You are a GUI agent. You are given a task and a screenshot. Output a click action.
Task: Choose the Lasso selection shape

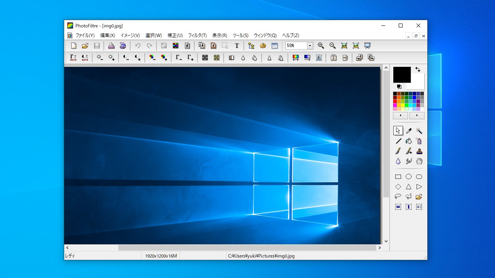[398, 197]
